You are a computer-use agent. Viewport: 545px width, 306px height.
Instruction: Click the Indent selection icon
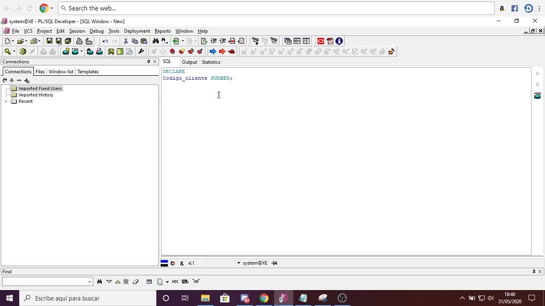214,41
